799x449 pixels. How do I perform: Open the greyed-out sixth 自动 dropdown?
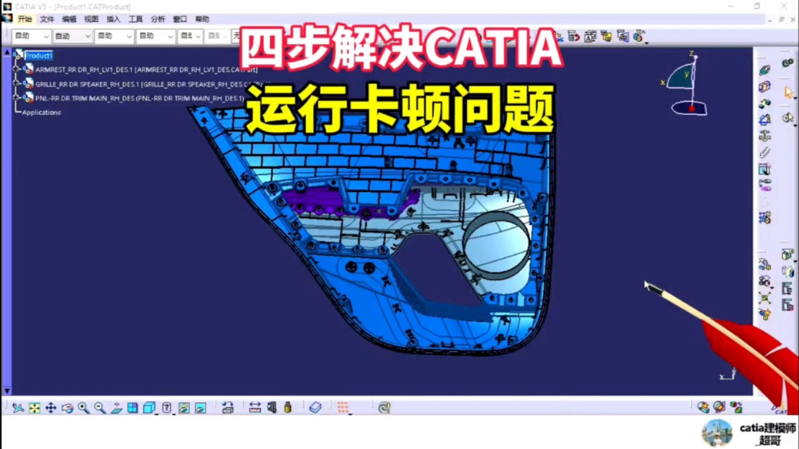pyautogui.click(x=217, y=37)
